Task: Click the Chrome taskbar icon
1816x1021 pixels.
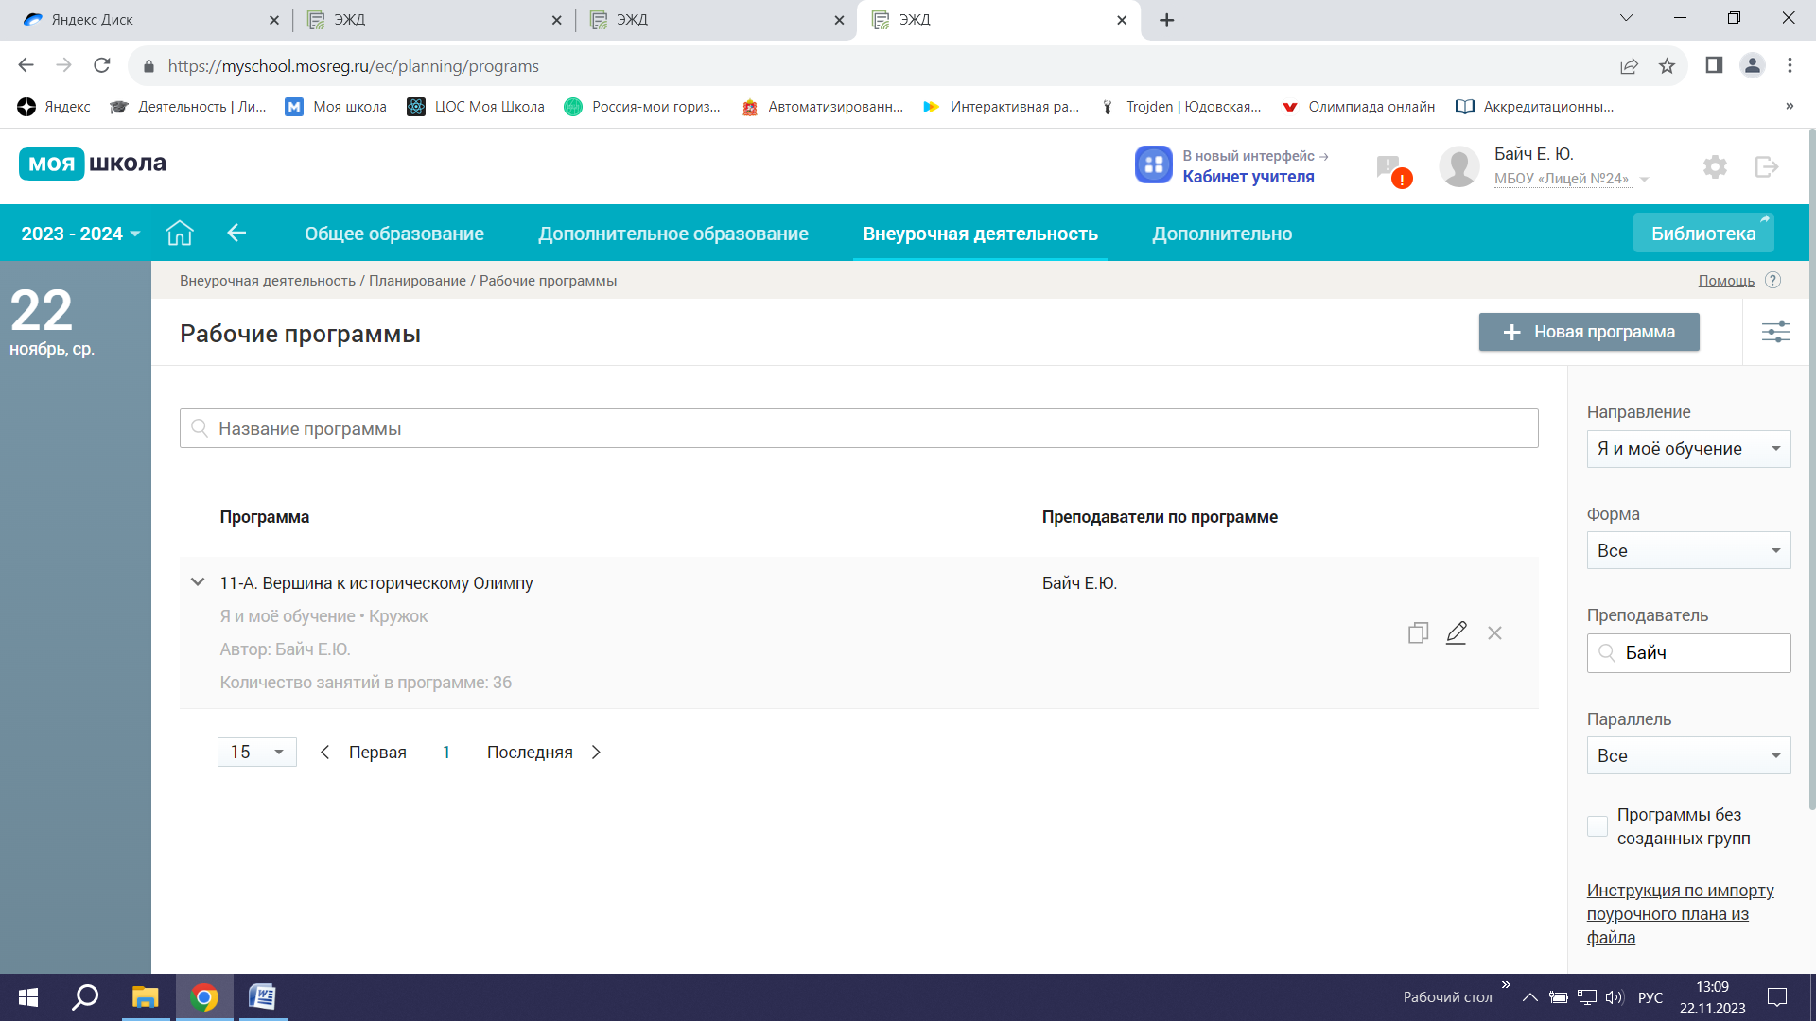Action: coord(203,997)
